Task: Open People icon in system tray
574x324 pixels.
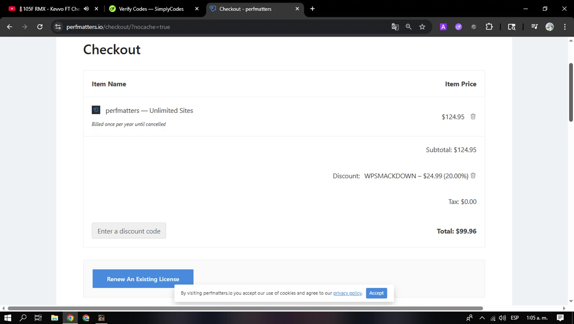Action: [x=470, y=318]
